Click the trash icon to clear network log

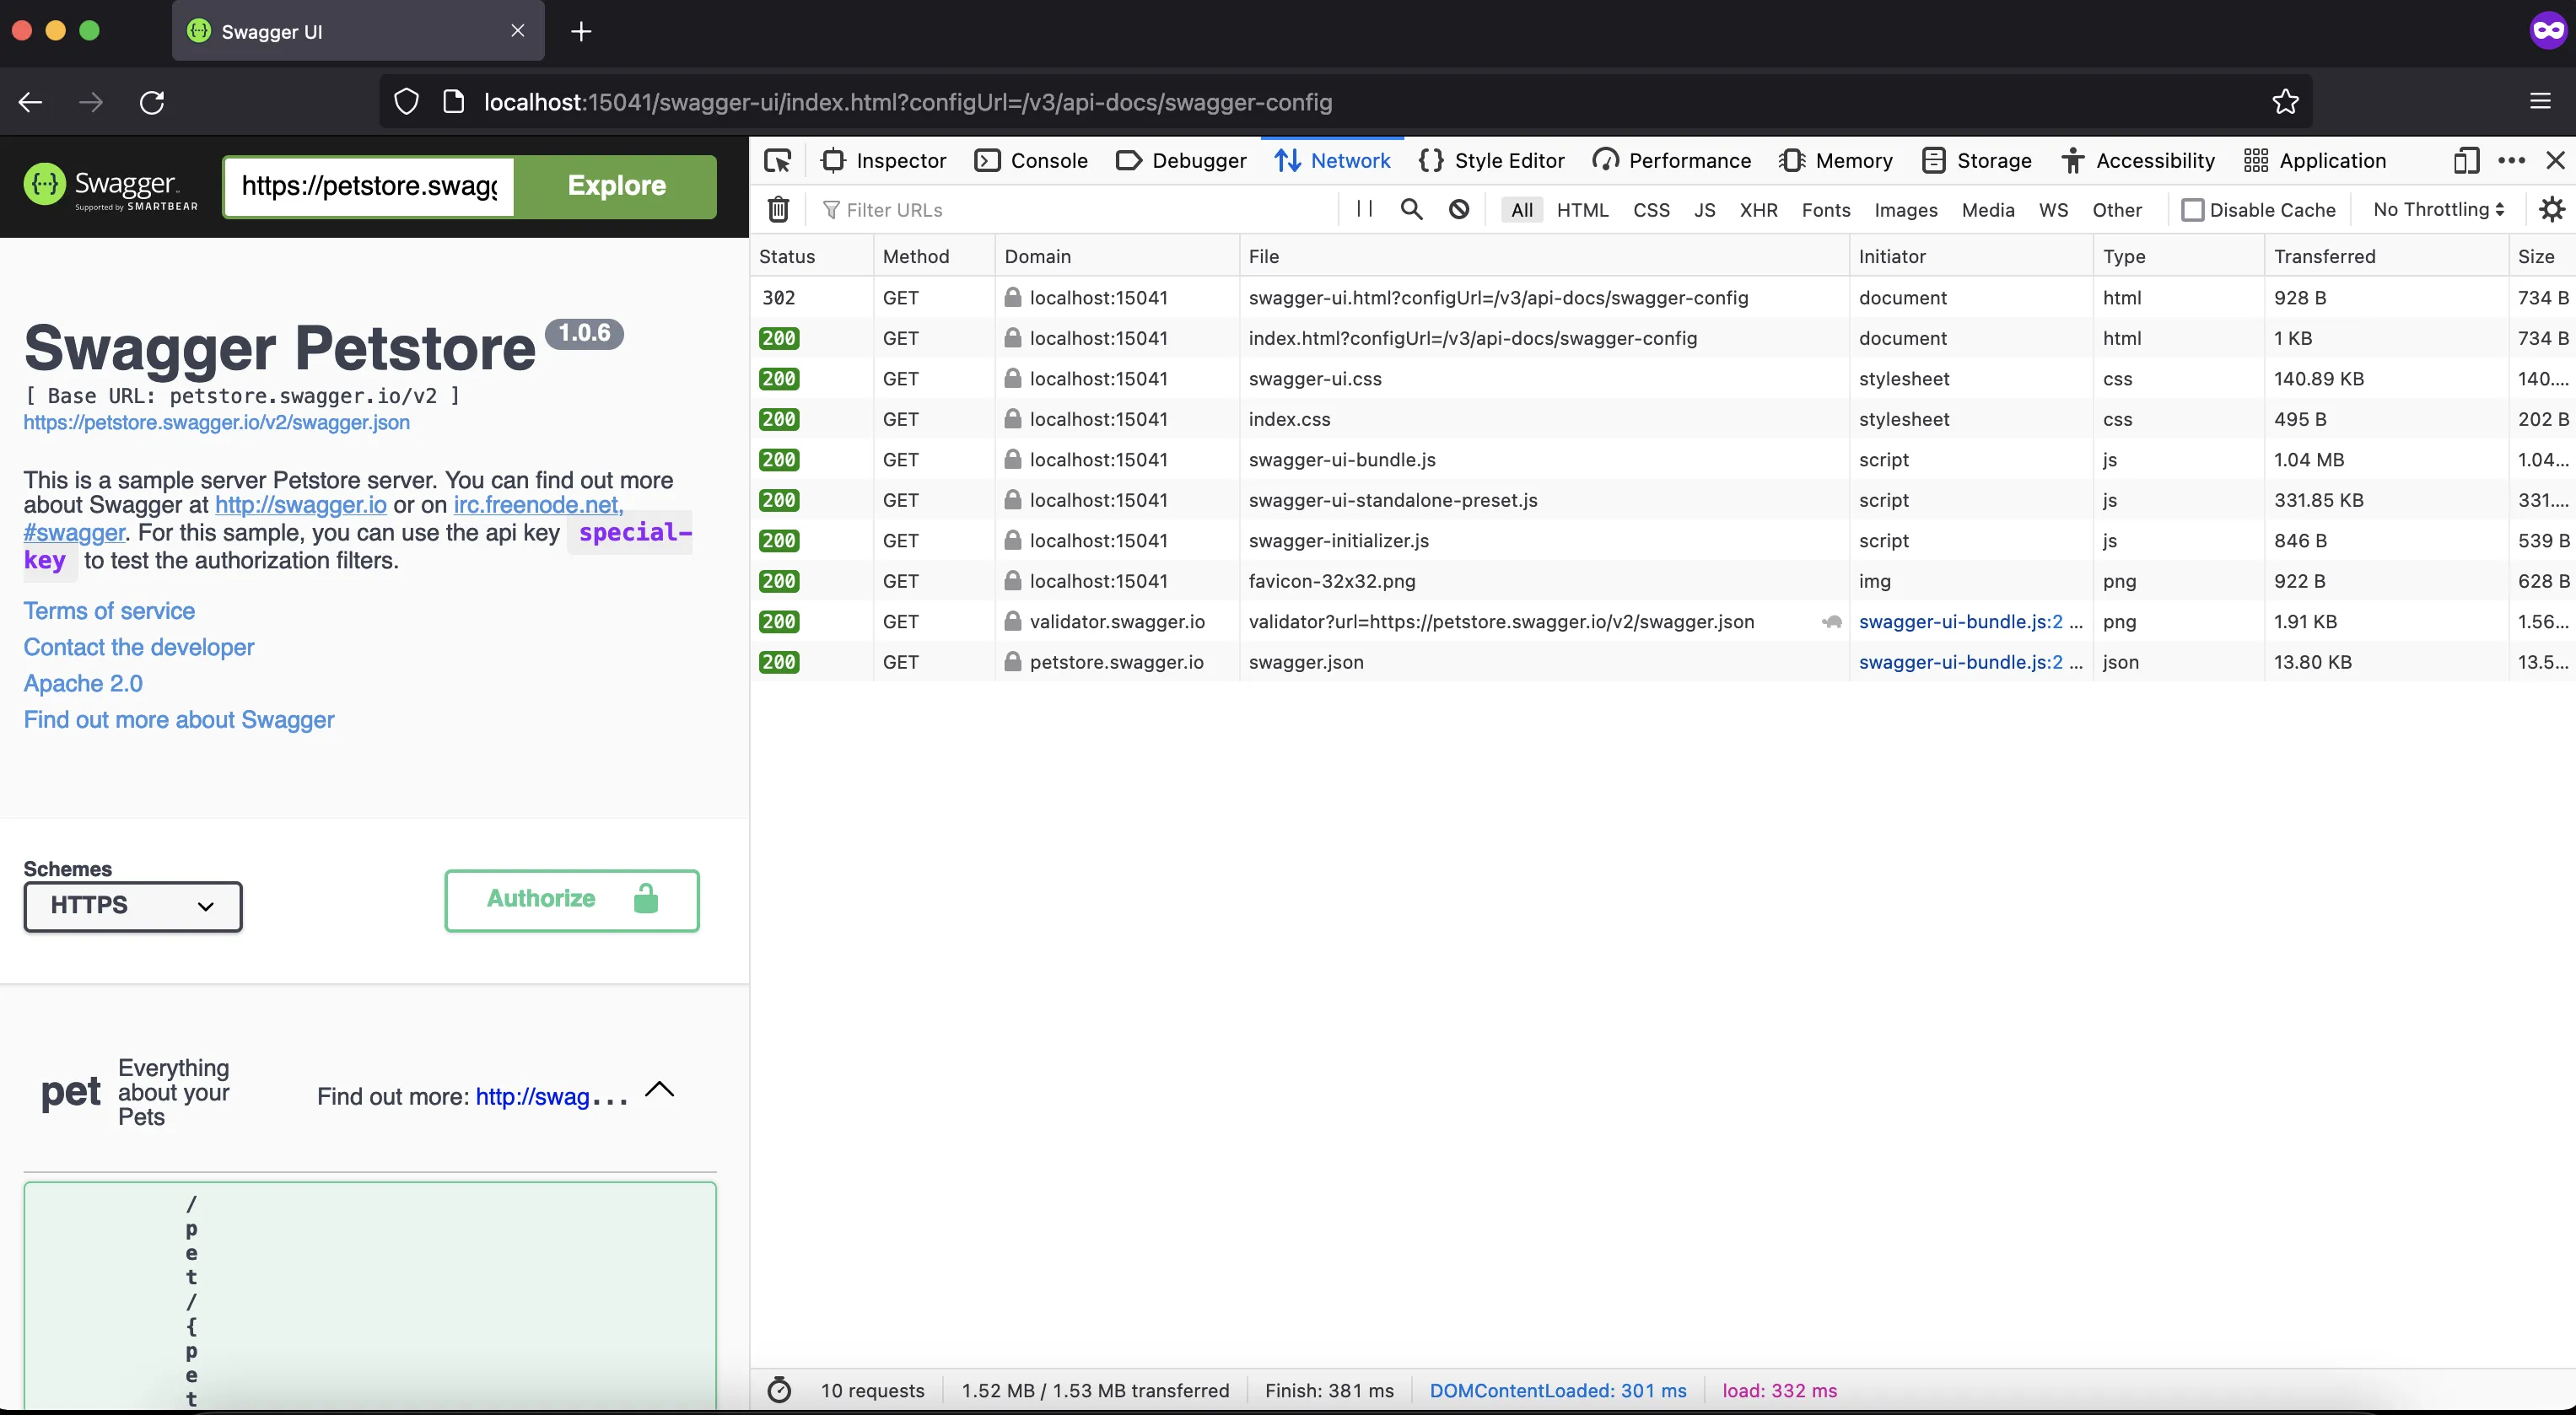[x=778, y=210]
